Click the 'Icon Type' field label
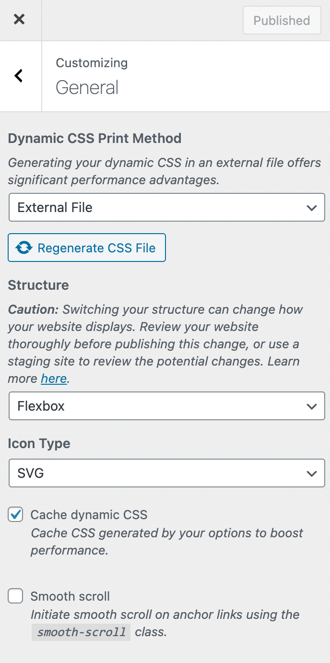 point(39,443)
